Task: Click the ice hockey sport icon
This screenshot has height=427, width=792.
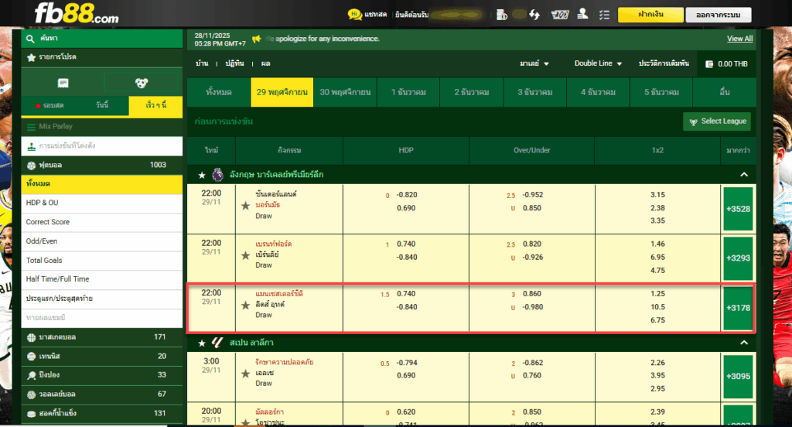Action: tap(31, 413)
